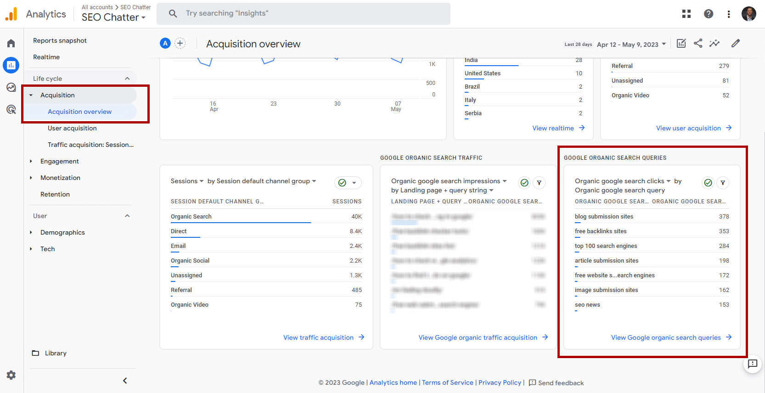The width and height of the screenshot is (765, 393).
Task: Collapse the User section
Action: (127, 216)
